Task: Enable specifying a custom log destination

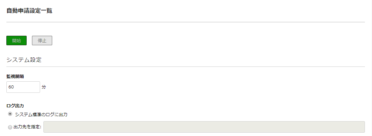Action: 10,127
